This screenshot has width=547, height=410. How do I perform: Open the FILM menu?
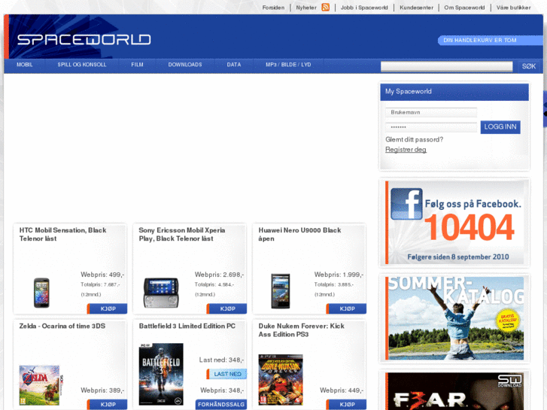coord(137,65)
